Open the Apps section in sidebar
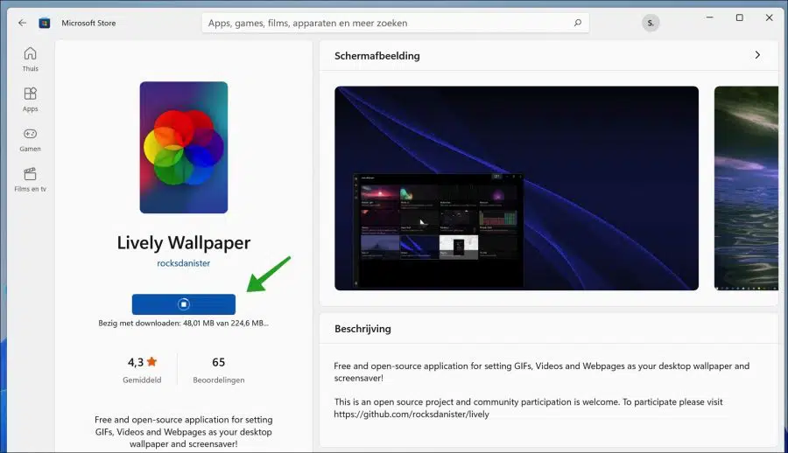The image size is (788, 453). [30, 100]
